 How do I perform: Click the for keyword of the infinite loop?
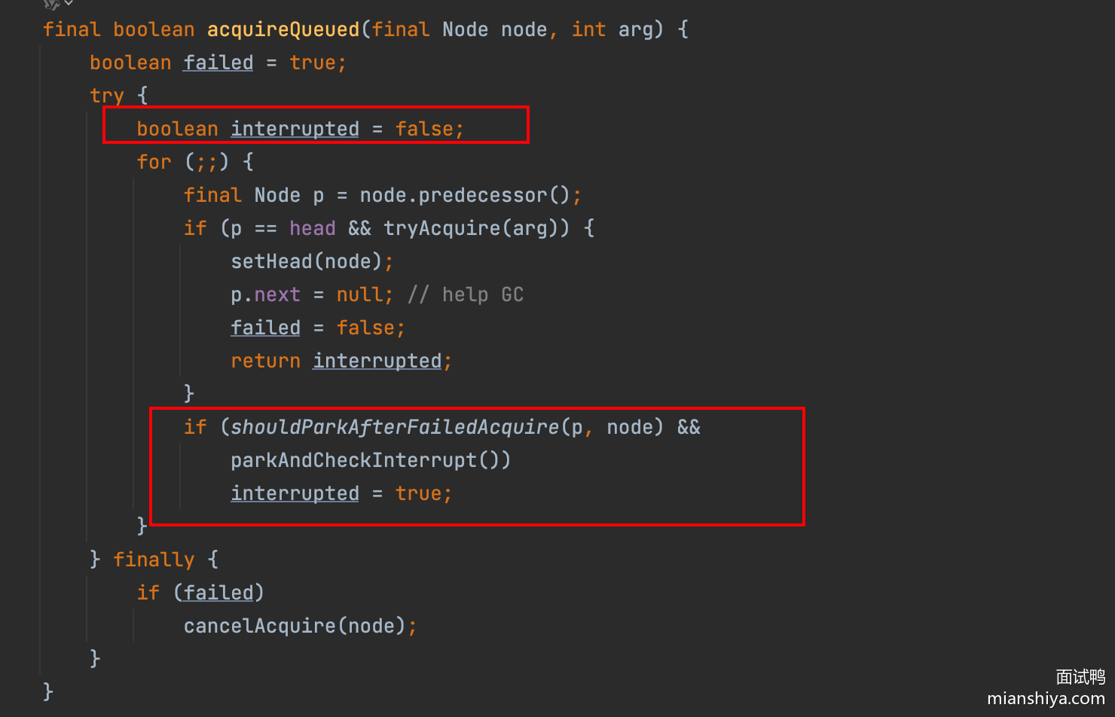[x=154, y=162]
